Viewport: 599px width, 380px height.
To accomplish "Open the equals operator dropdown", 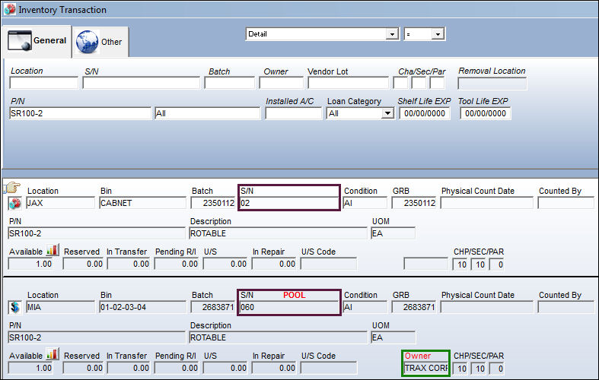I will click(438, 34).
